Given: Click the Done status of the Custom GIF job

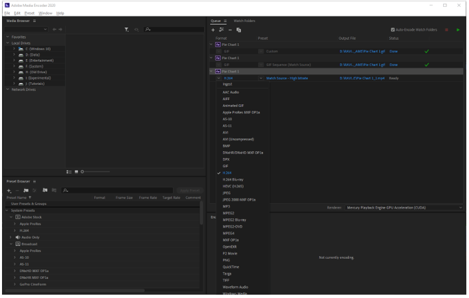Looking at the screenshot, I should 393,51.
